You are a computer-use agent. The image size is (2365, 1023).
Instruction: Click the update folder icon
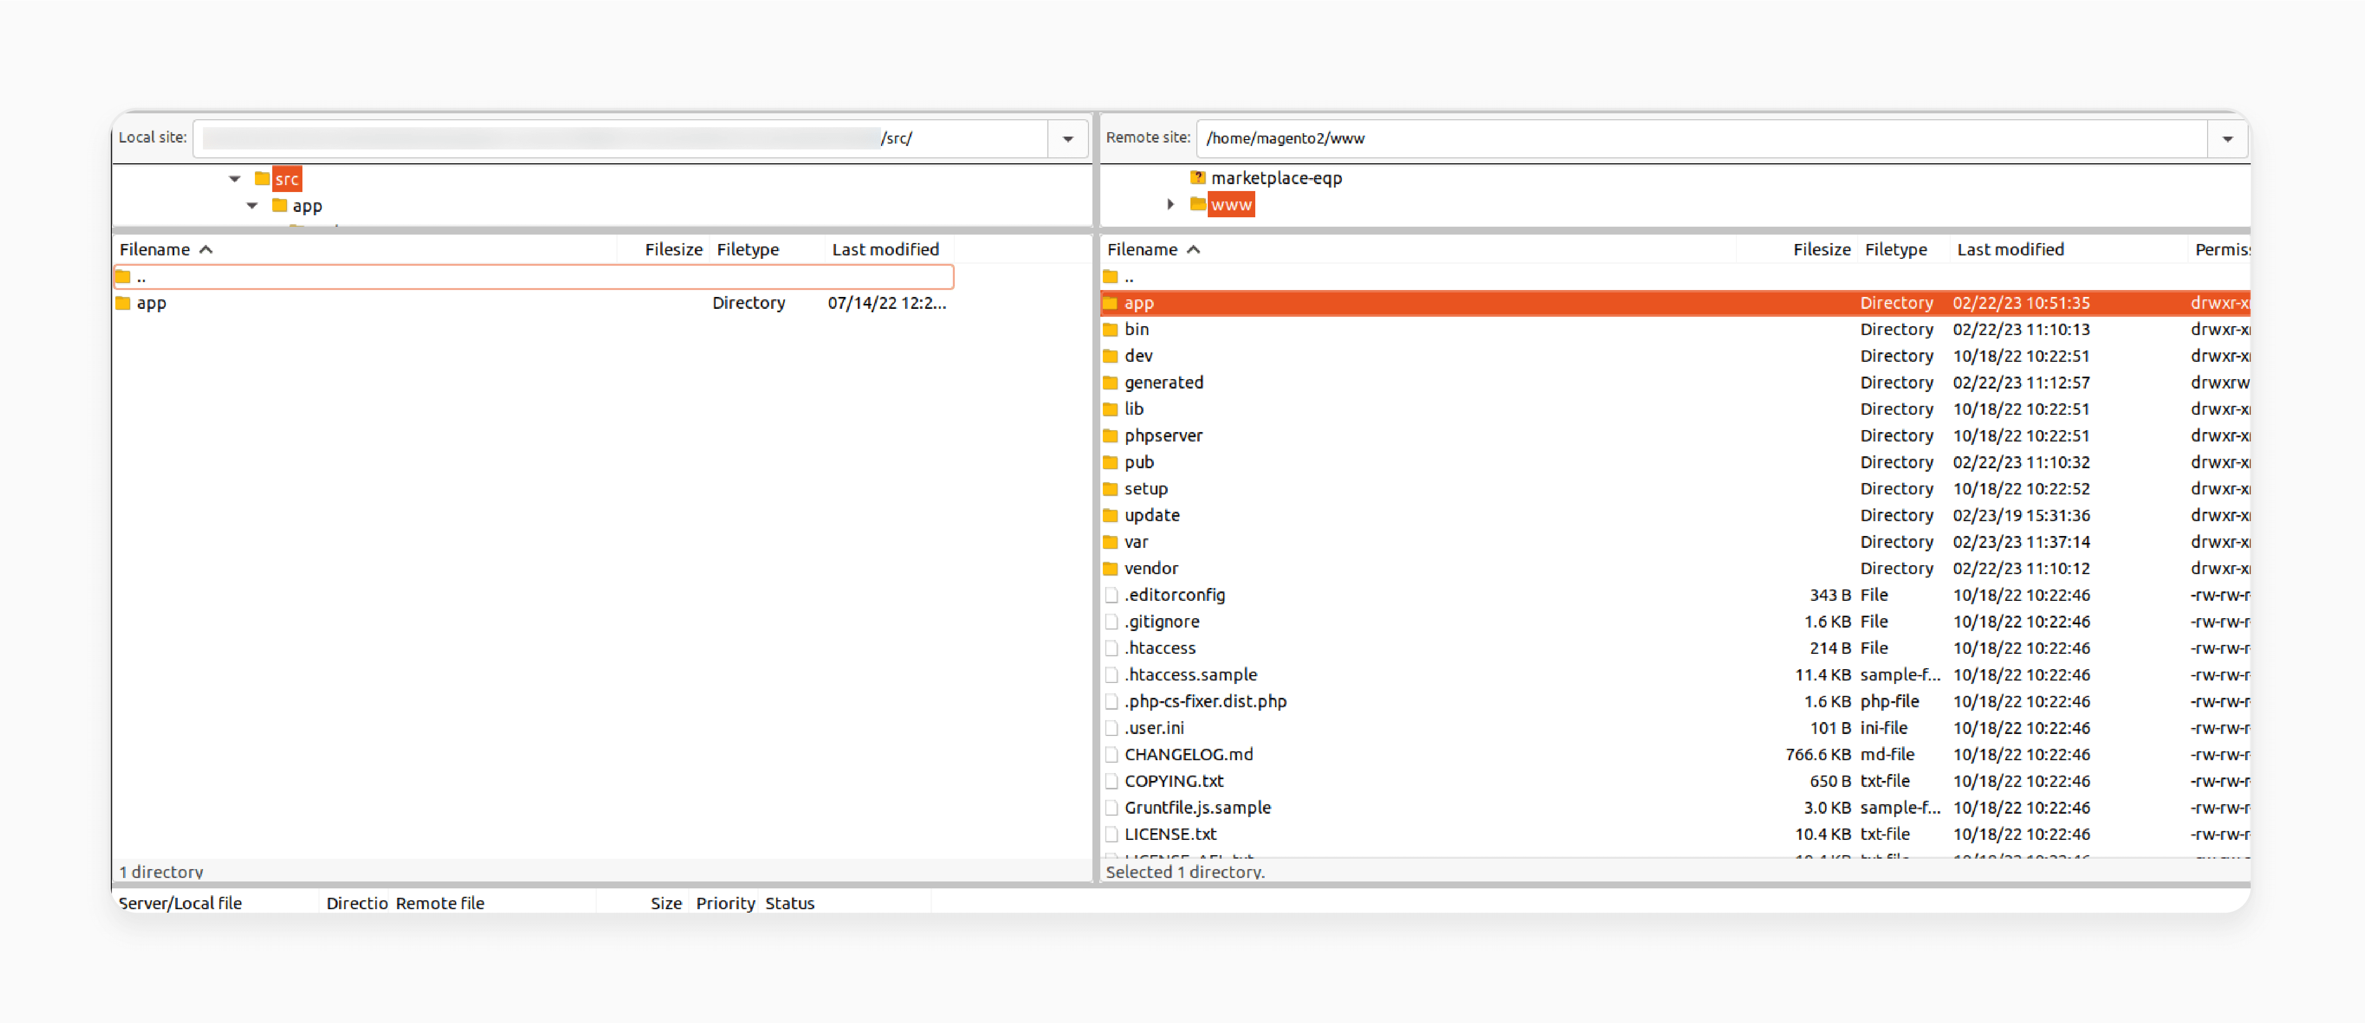(x=1111, y=516)
